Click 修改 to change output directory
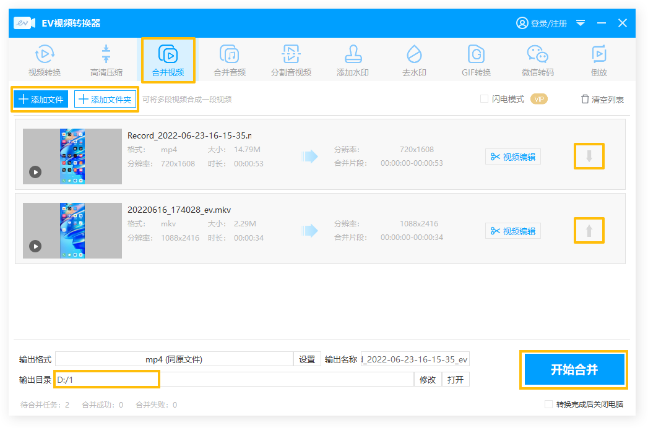This screenshot has height=428, width=648. 428,380
